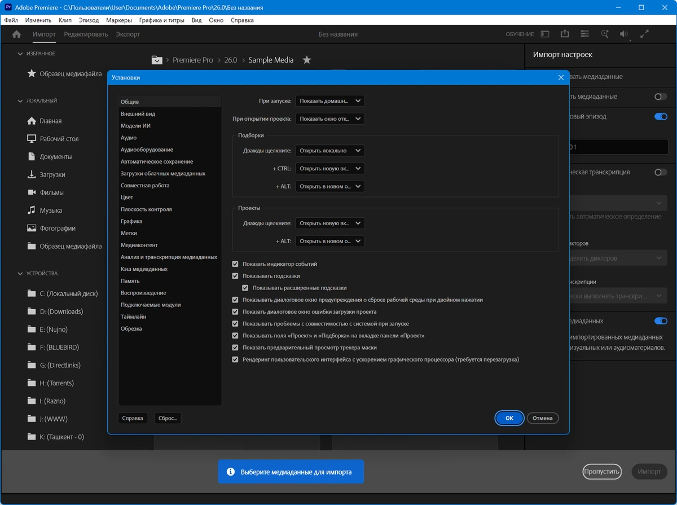The width and height of the screenshot is (677, 505).
Task: Click Отмена to cancel settings
Action: [x=543, y=418]
